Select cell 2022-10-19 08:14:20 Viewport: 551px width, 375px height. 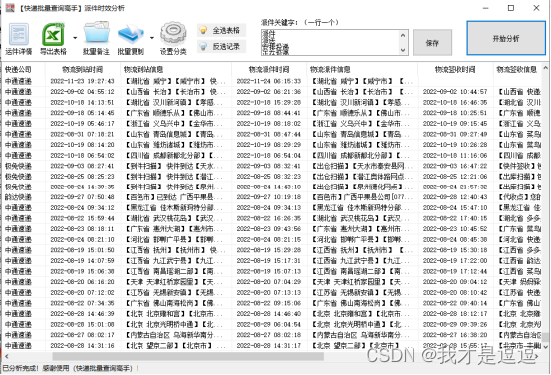coord(83,145)
